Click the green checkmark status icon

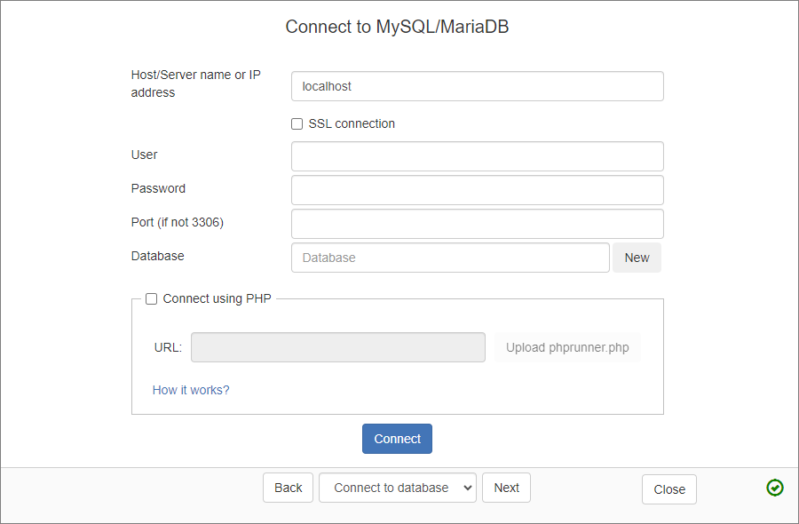pos(774,488)
